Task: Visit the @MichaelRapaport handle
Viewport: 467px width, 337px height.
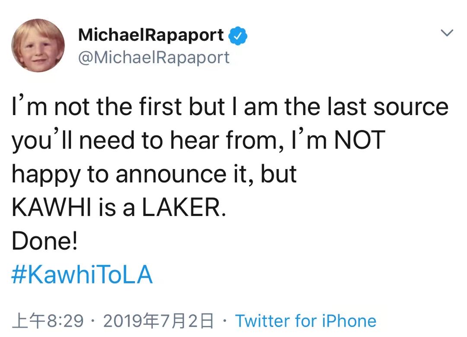Action: pos(154,57)
